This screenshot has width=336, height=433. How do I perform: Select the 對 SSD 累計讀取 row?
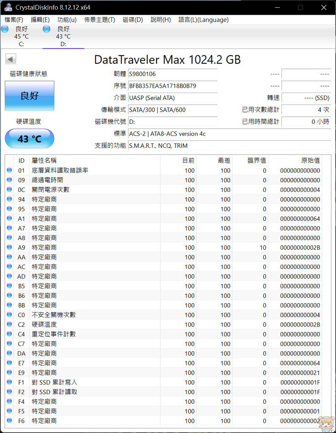point(164,392)
